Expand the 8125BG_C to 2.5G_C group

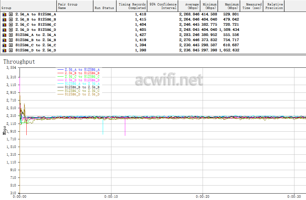(11, 45)
